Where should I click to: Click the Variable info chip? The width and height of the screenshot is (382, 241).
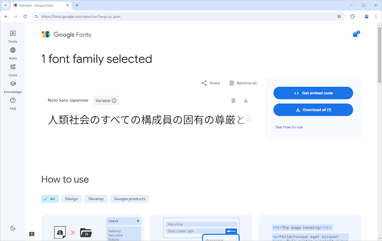[x=106, y=101]
